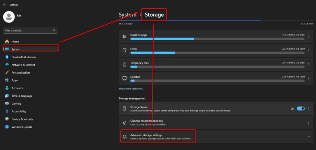This screenshot has width=316, height=150.
Task: Open Installed apps details chevron
Action: (x=309, y=36)
